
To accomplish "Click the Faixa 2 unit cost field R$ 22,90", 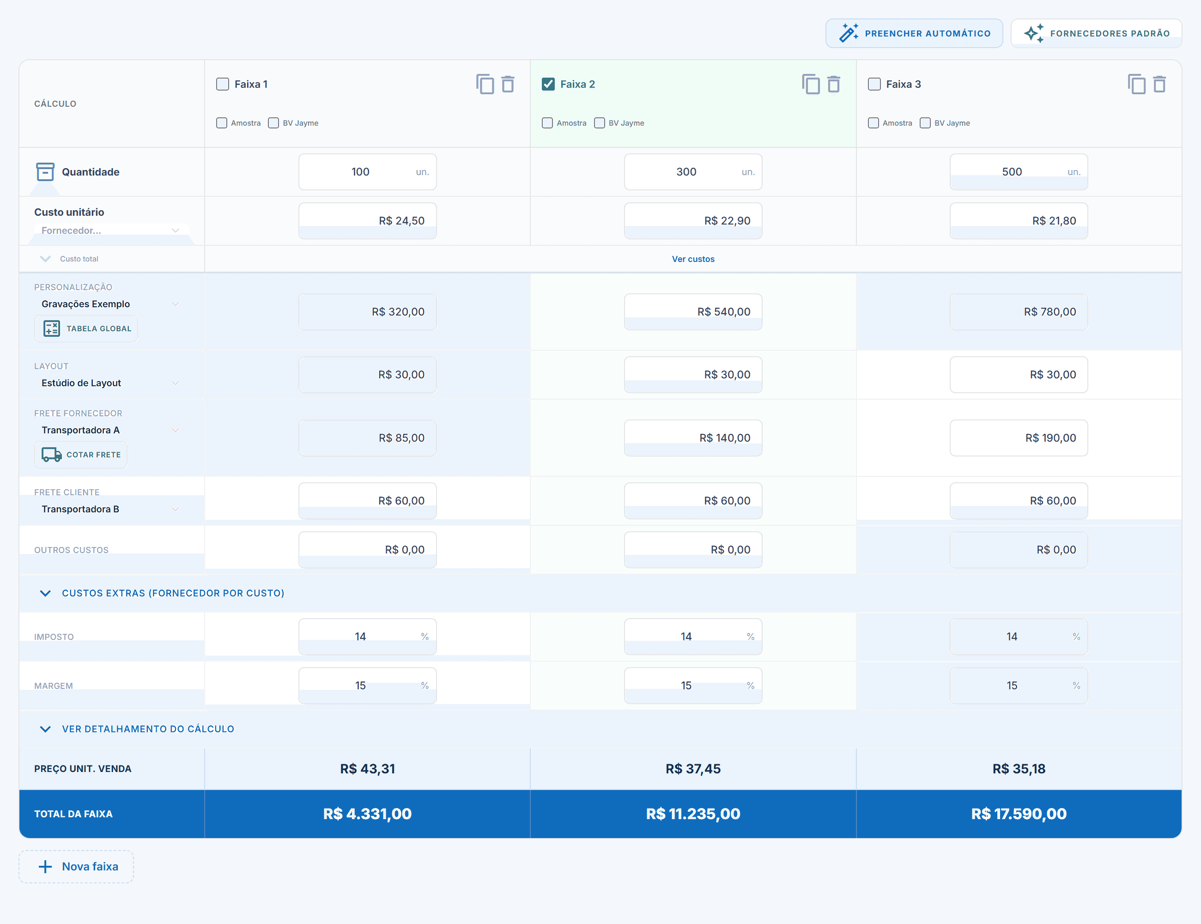I will [x=693, y=220].
